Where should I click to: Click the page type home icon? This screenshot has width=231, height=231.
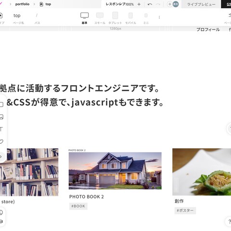tap(1, 15)
